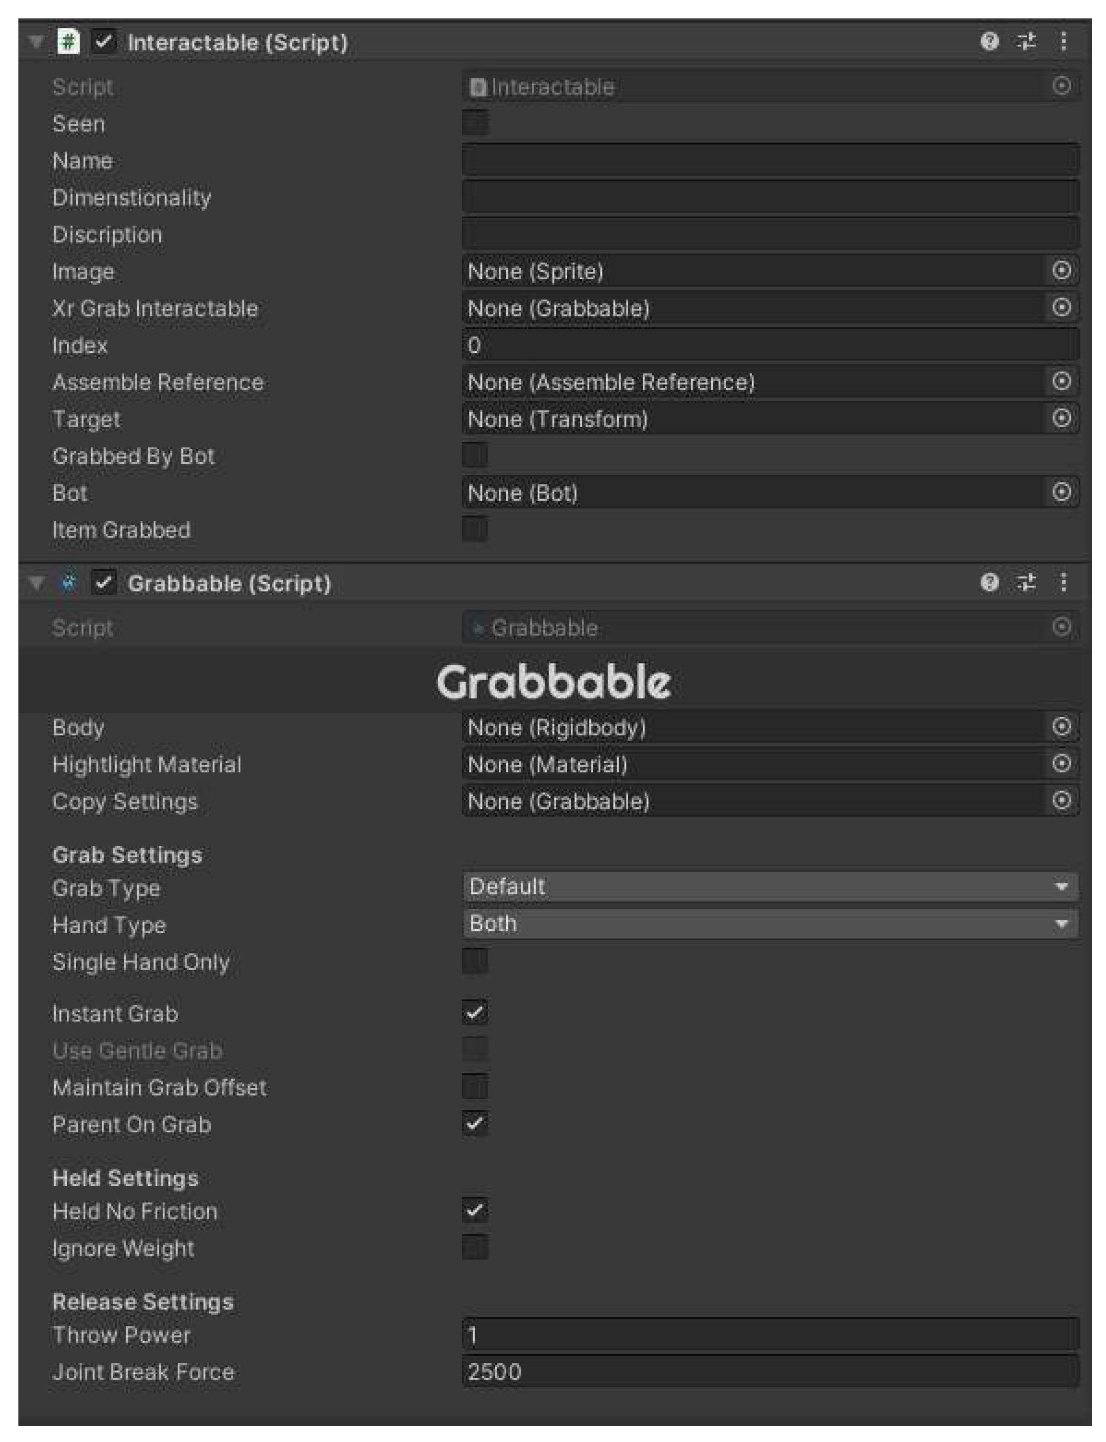
Task: Disable the Grabbable script component checkbox
Action: click(104, 583)
